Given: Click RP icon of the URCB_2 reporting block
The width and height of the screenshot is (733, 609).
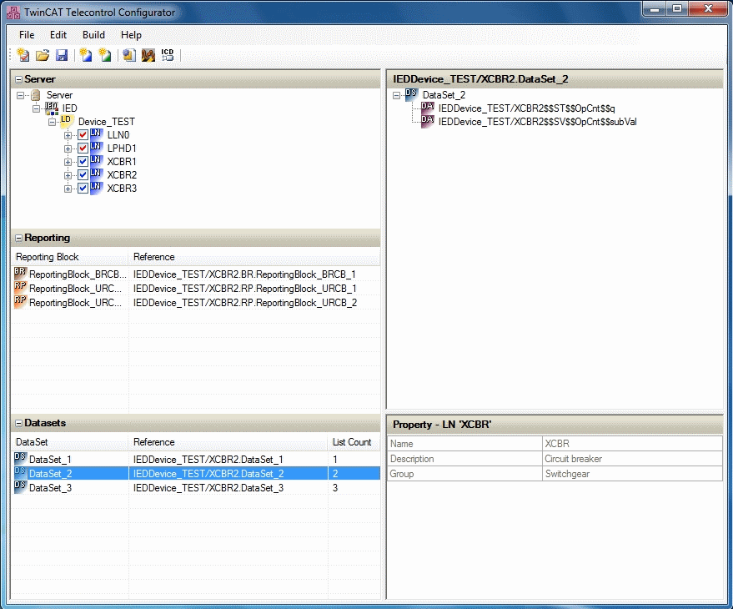Looking at the screenshot, I should (20, 302).
